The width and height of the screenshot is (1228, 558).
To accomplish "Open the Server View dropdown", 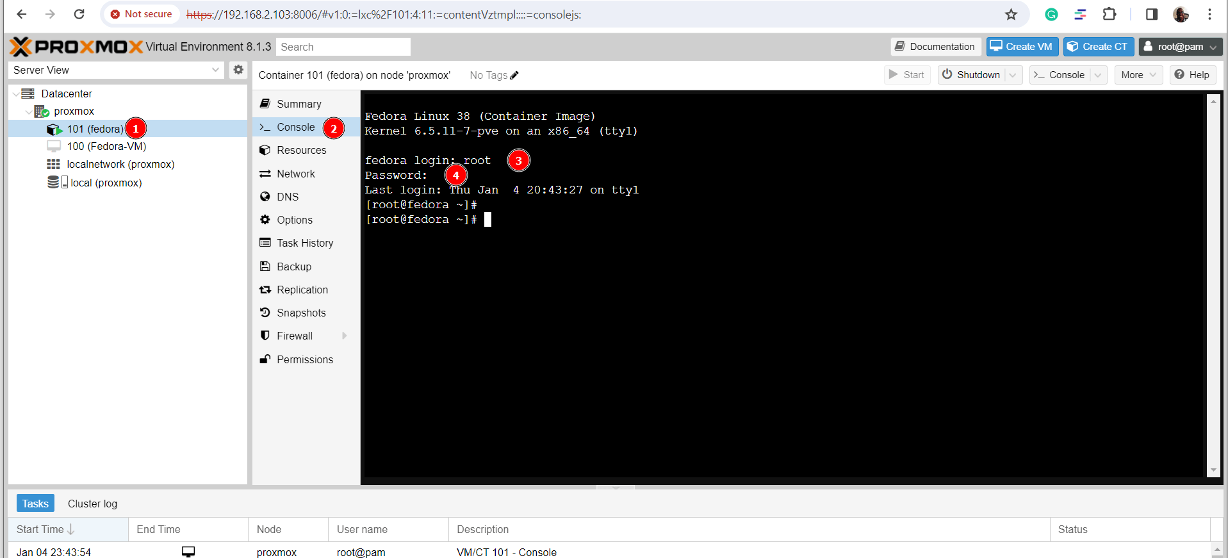I will 215,70.
